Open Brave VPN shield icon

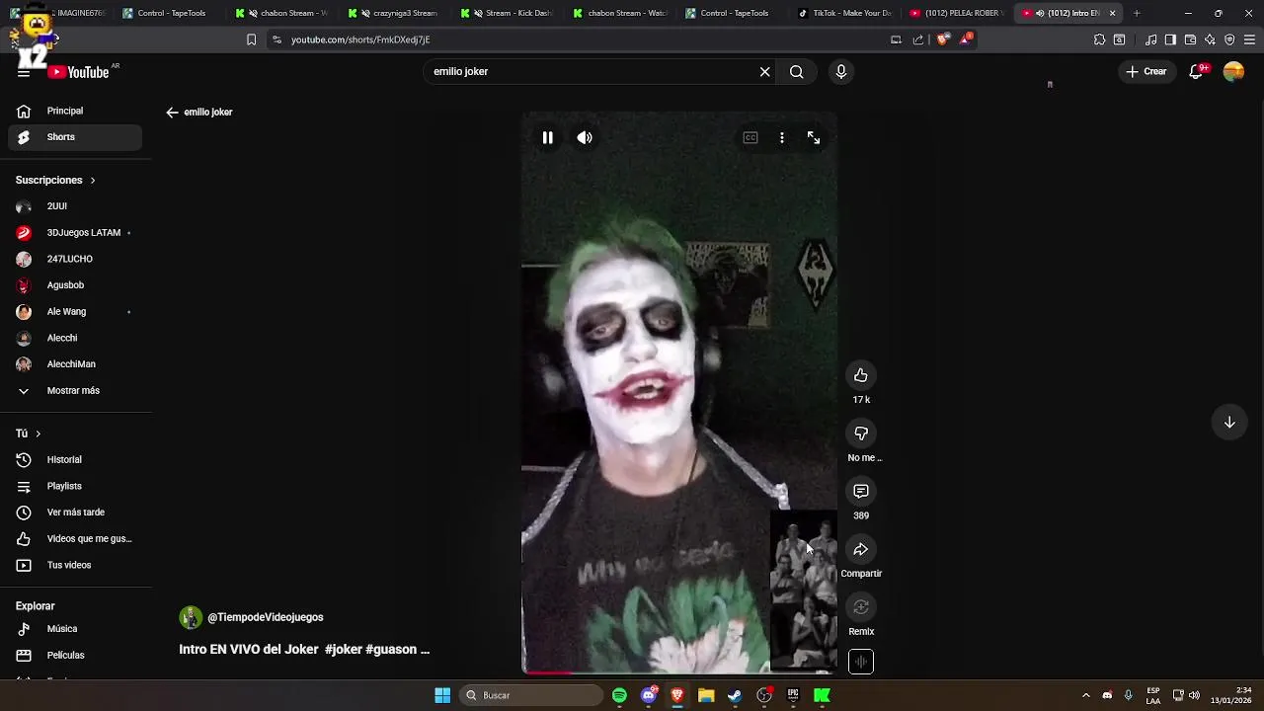[x=1229, y=39]
